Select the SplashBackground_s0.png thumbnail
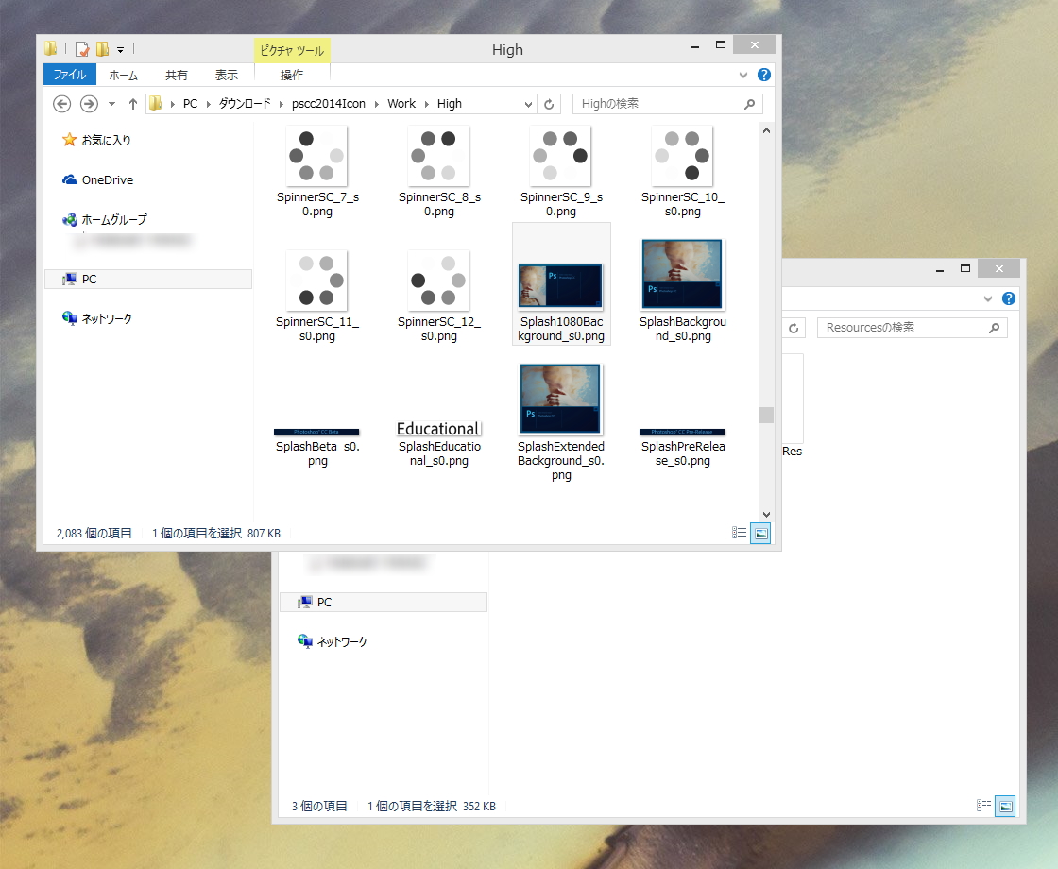The image size is (1058, 869). pos(682,274)
